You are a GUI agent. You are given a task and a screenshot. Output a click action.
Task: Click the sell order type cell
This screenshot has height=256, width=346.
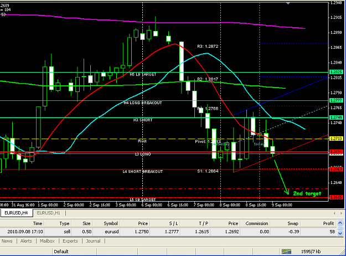(x=67, y=232)
